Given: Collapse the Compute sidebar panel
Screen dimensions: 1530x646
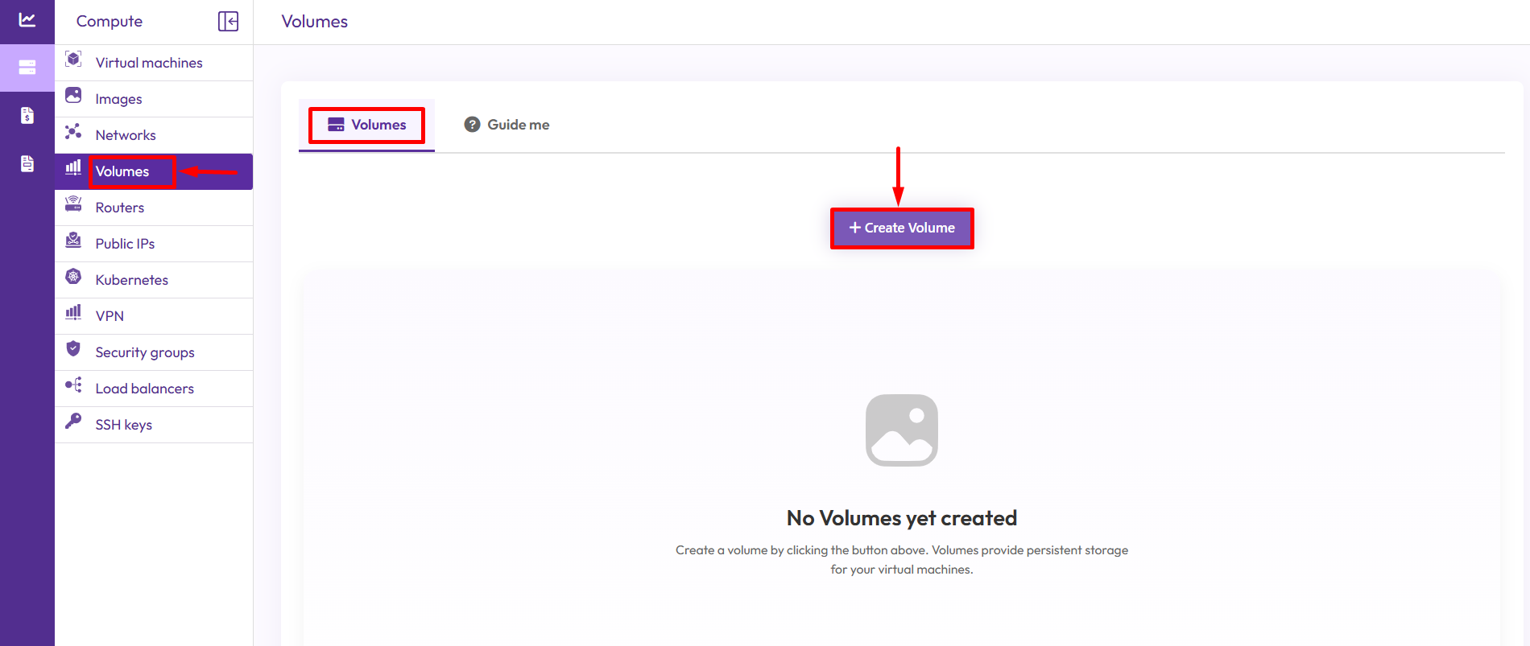Looking at the screenshot, I should pyautogui.click(x=228, y=22).
